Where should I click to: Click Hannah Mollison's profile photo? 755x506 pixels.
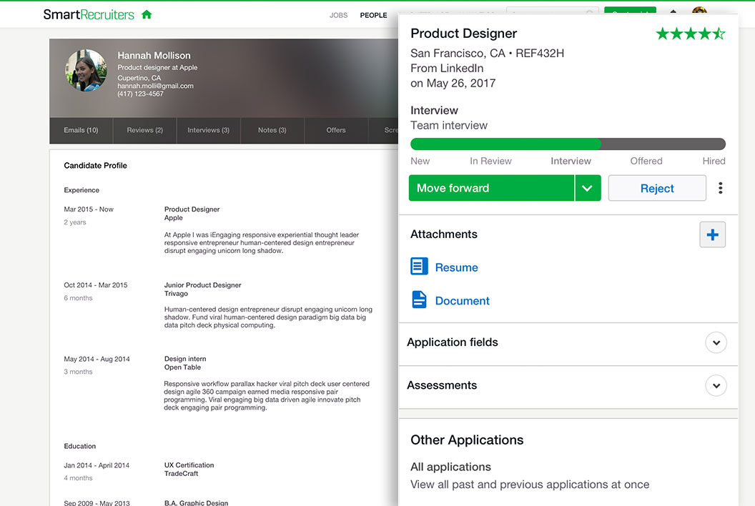86,70
